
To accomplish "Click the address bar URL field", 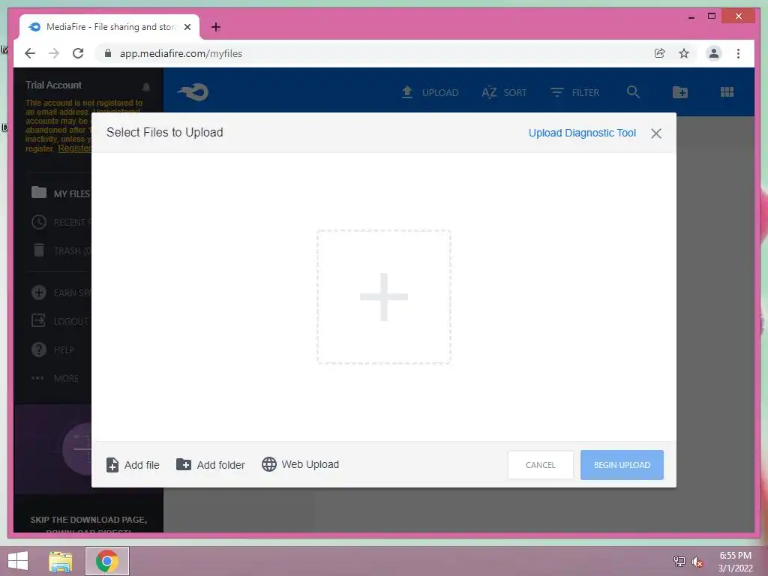I will (x=372, y=53).
